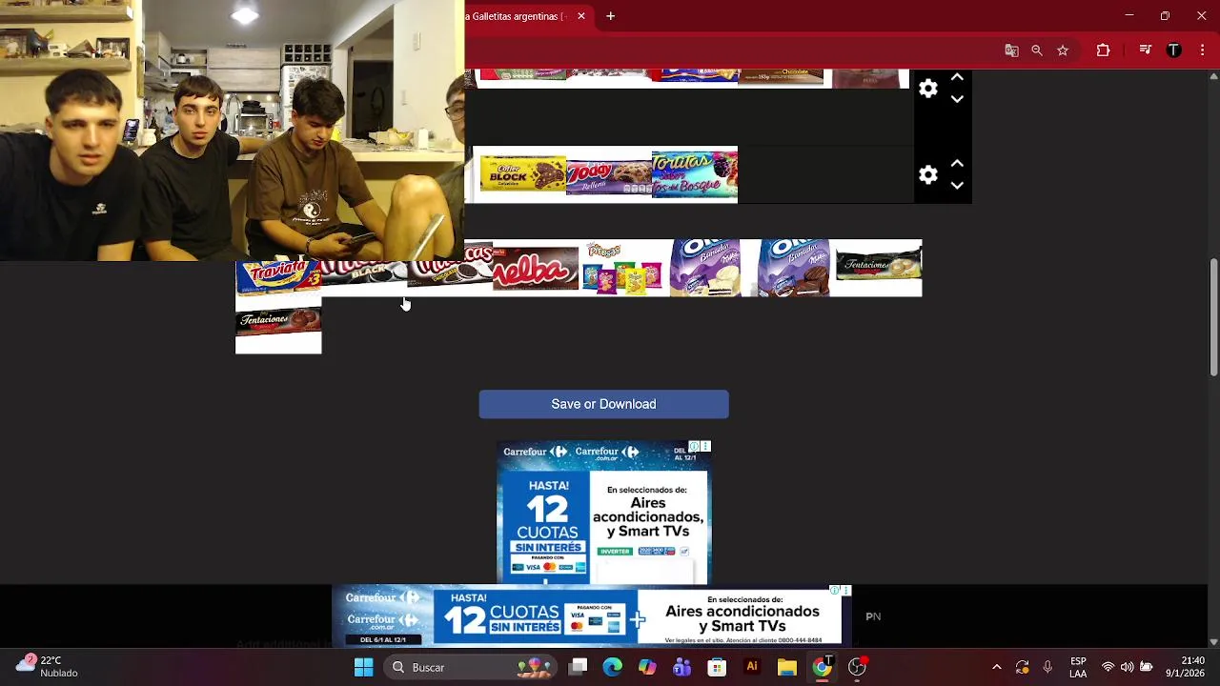This screenshot has width=1220, height=686.
Task: Move the upper tier row down
Action: pyautogui.click(x=957, y=99)
